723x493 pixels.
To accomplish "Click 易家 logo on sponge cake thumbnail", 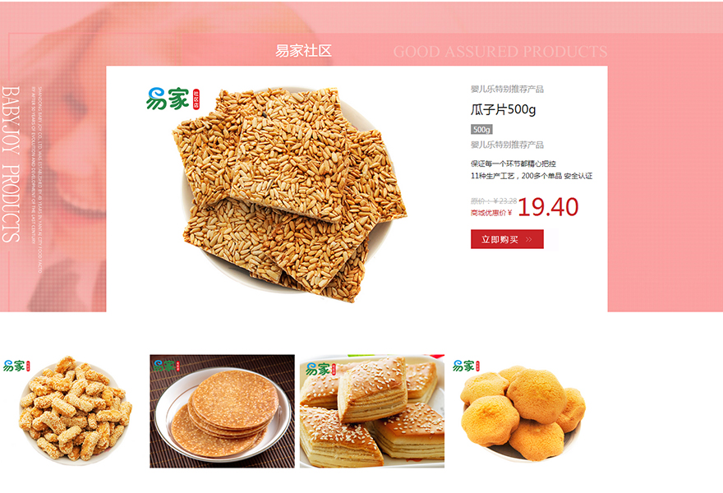I will tap(463, 366).
